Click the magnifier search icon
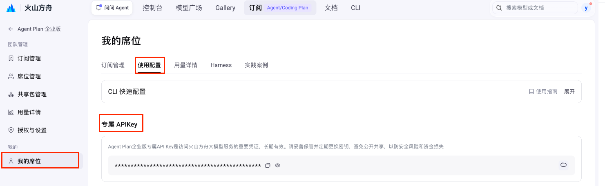The image size is (605, 186). coord(499,8)
